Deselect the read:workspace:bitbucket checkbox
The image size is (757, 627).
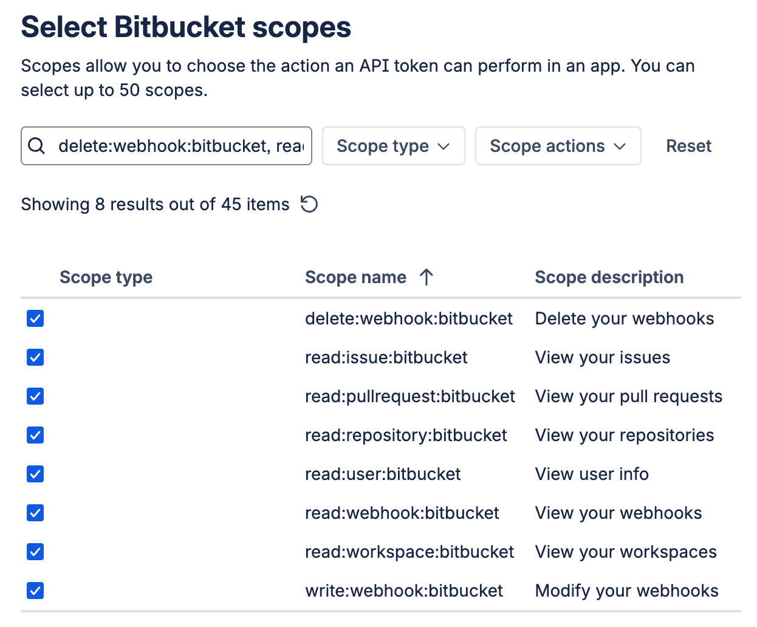pos(35,552)
